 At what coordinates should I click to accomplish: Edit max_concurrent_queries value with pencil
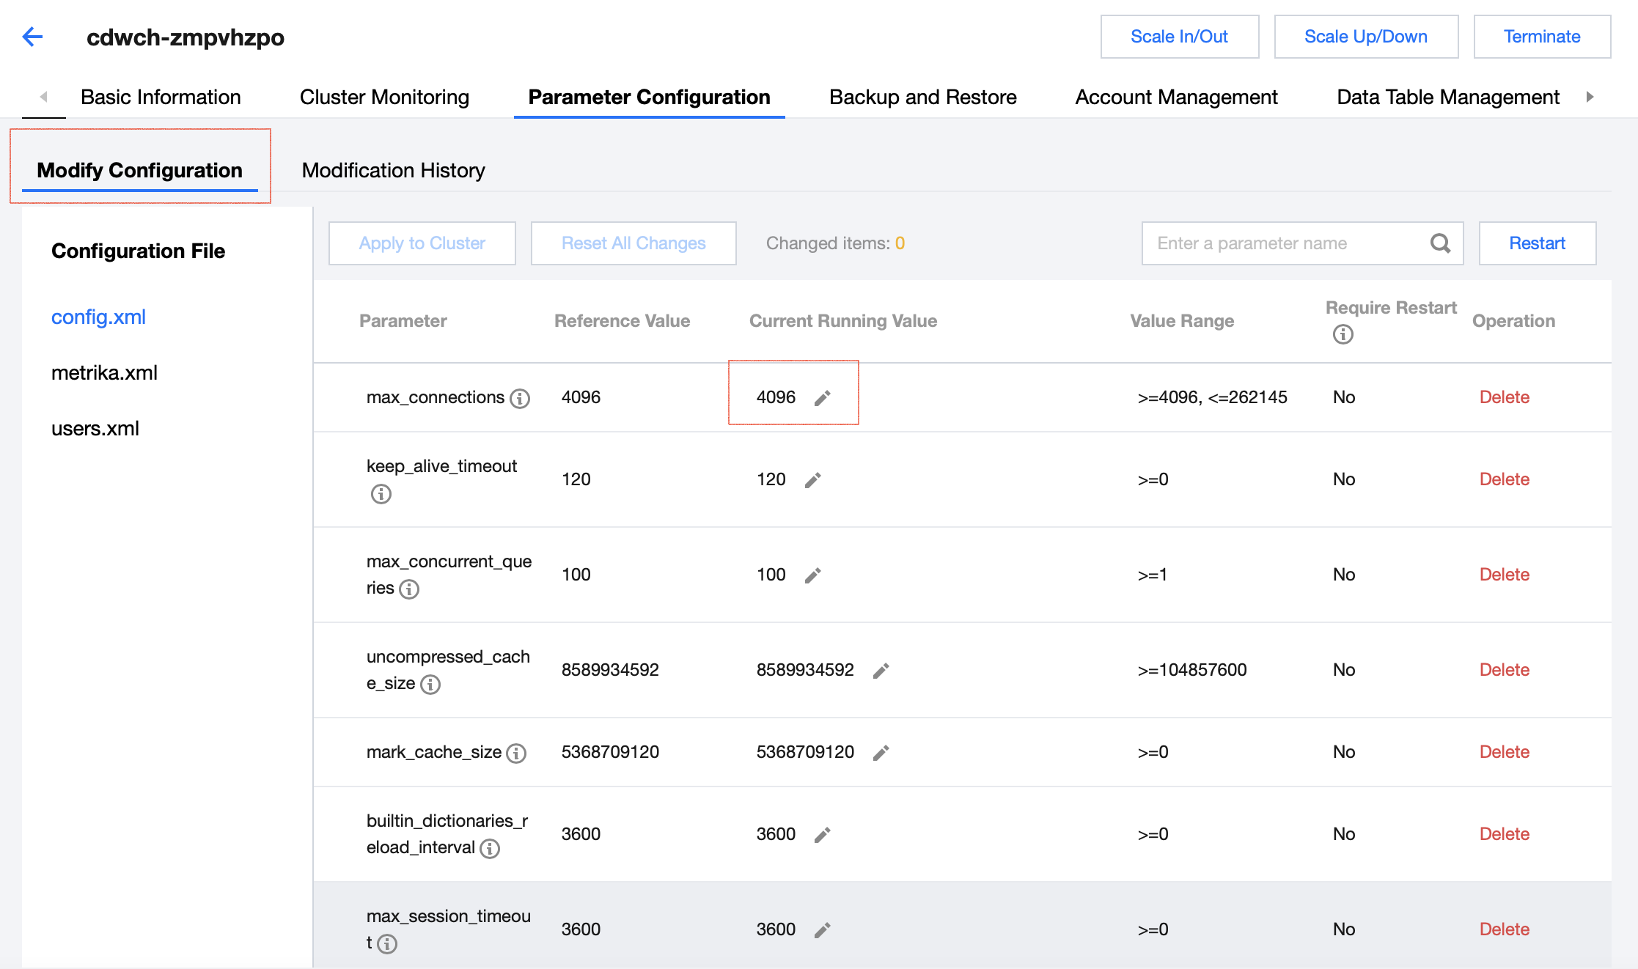point(812,575)
